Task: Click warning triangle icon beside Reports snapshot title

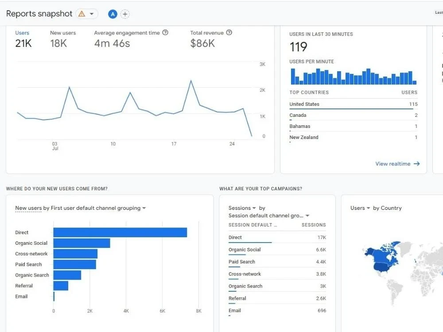Action: click(x=82, y=14)
